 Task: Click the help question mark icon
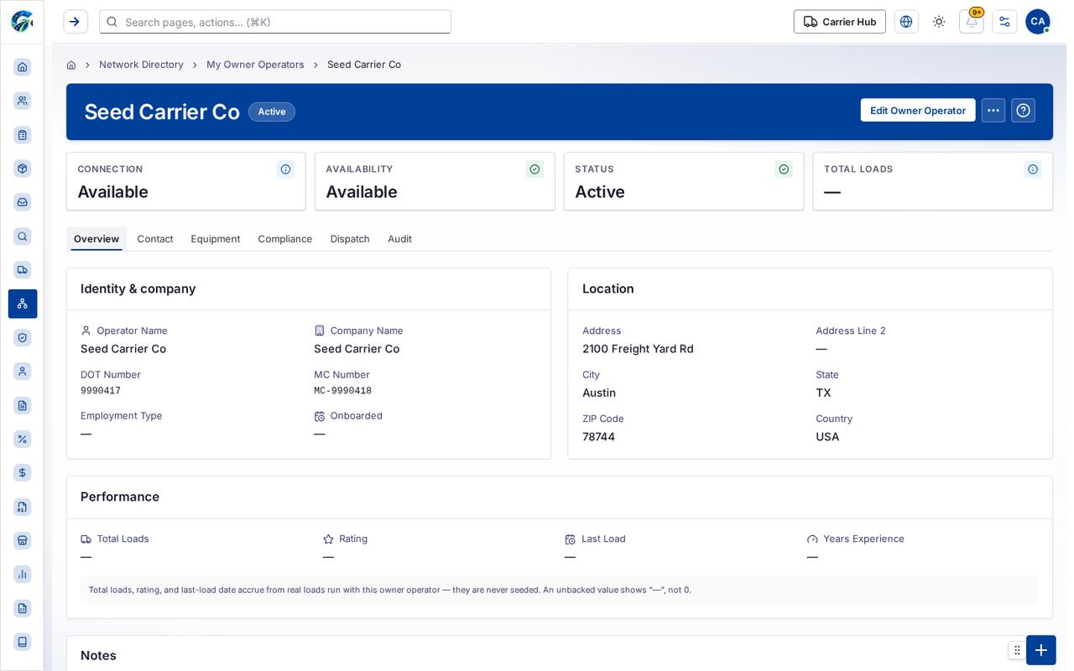click(1023, 111)
